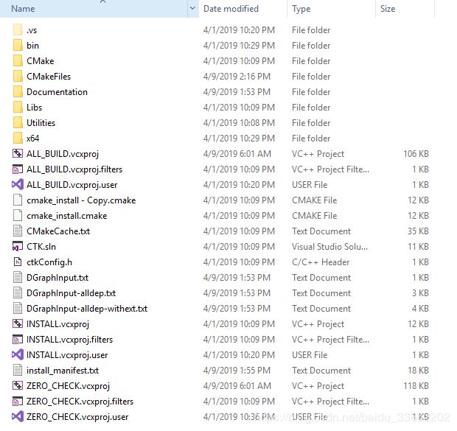The width and height of the screenshot is (457, 431).
Task: Click the INSTALL.vcxproj project icon
Action: pos(18,323)
